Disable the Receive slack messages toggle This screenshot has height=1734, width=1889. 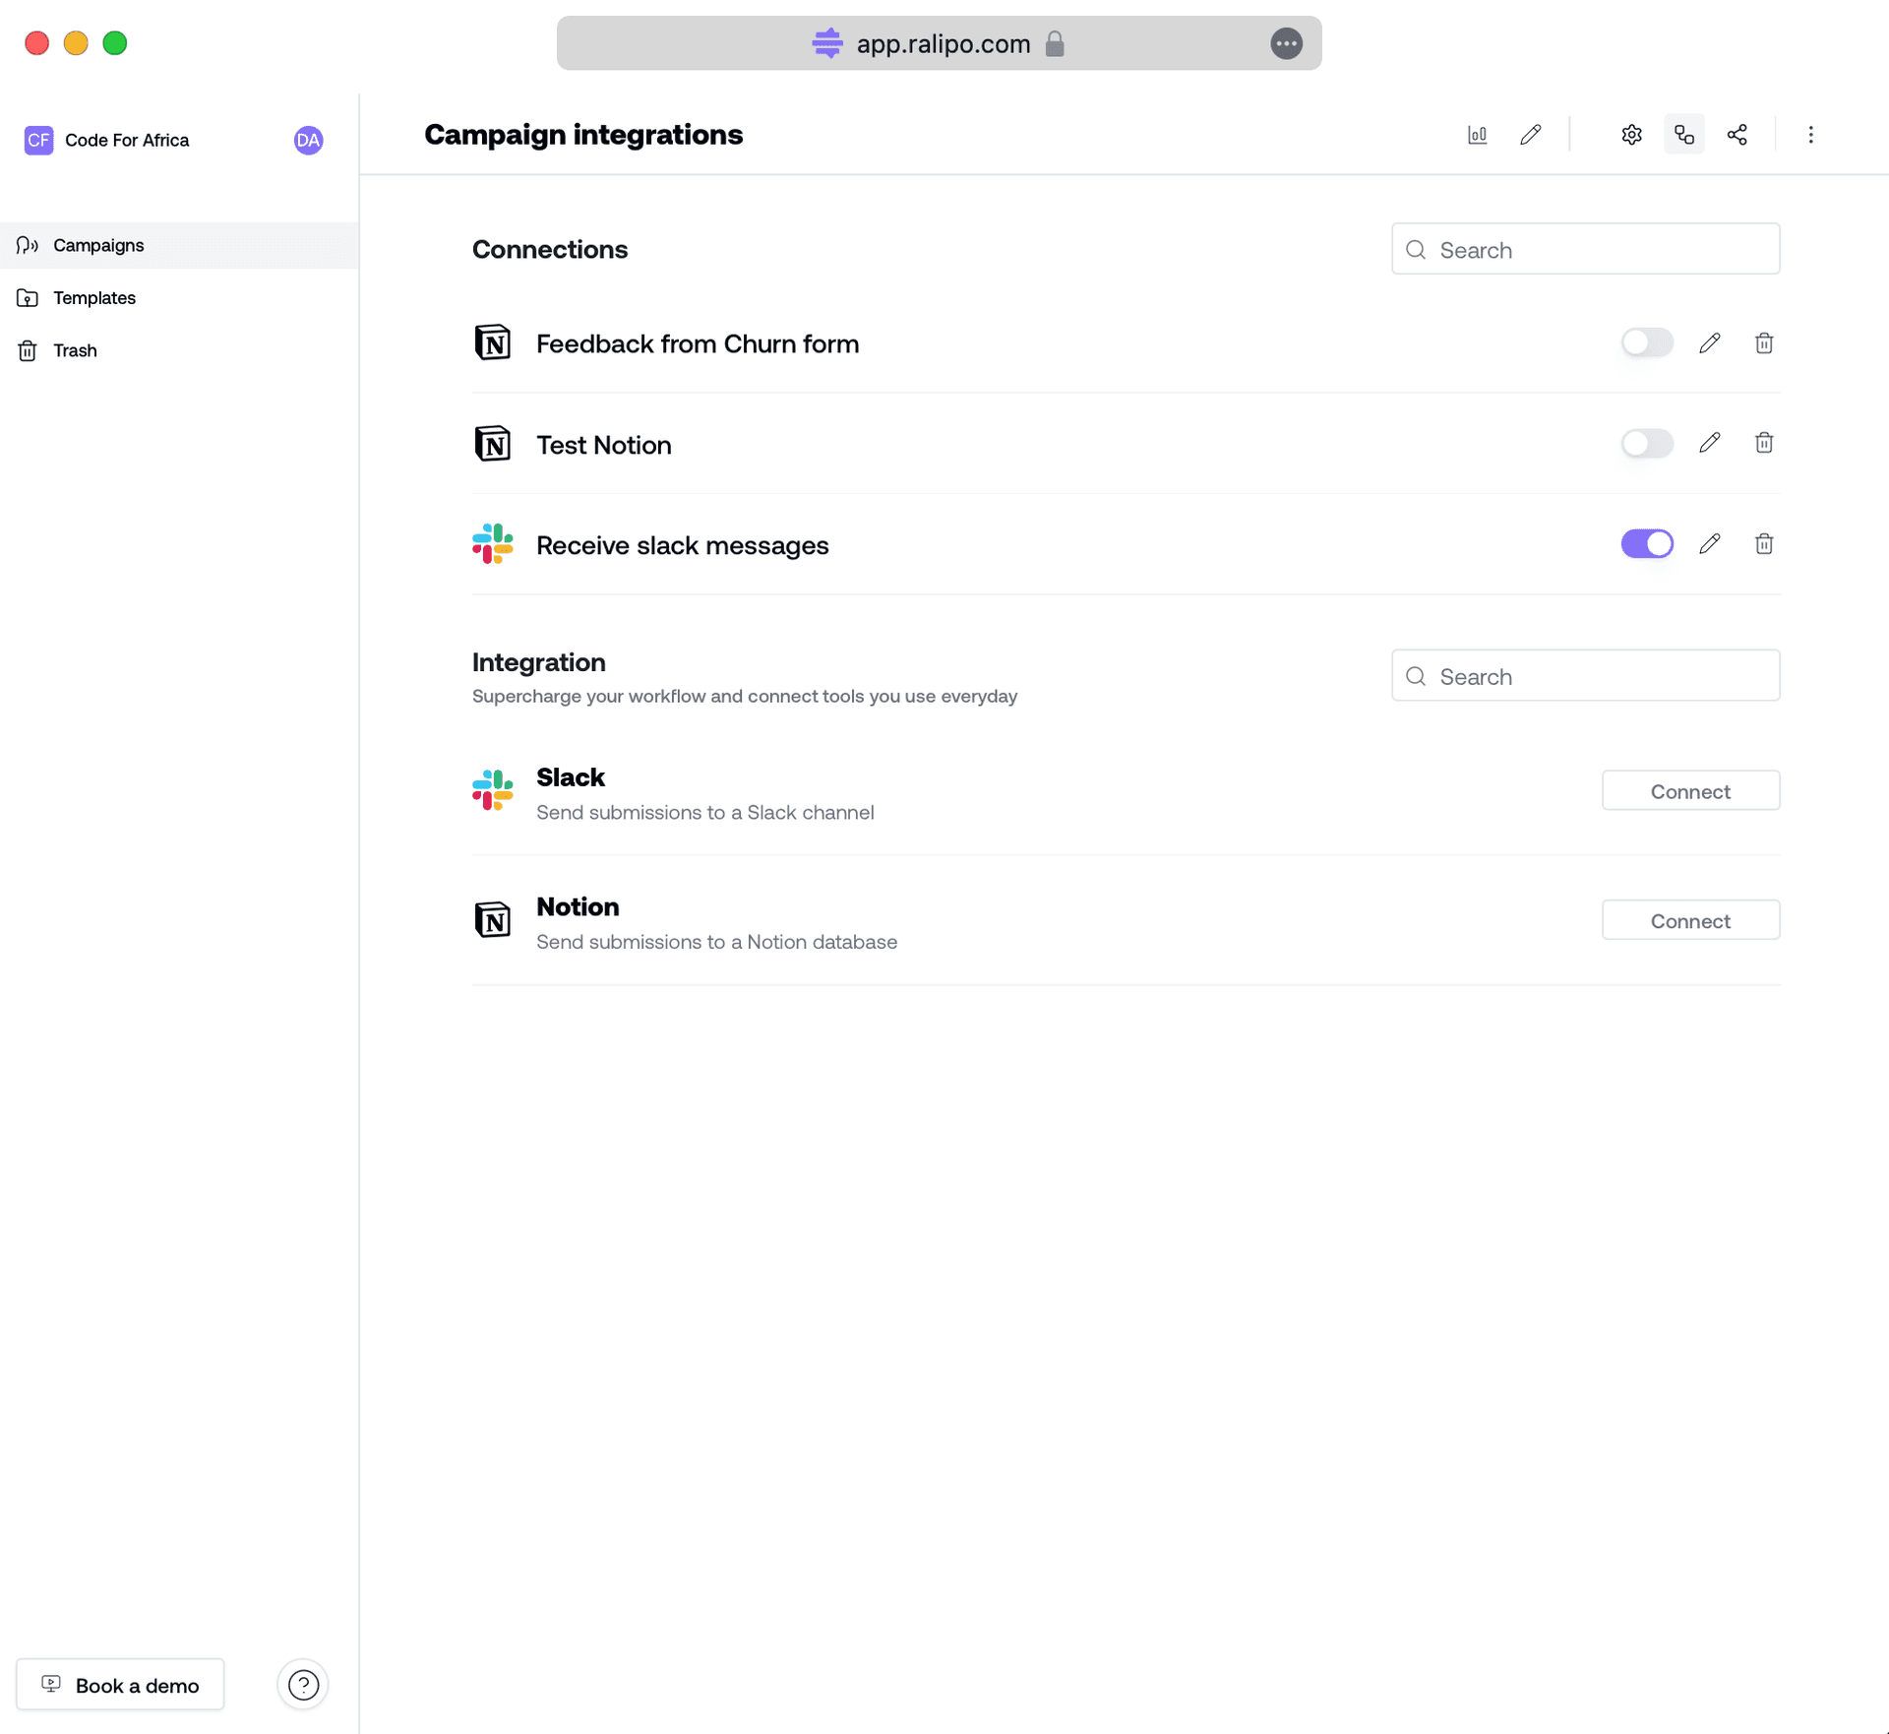pos(1646,544)
